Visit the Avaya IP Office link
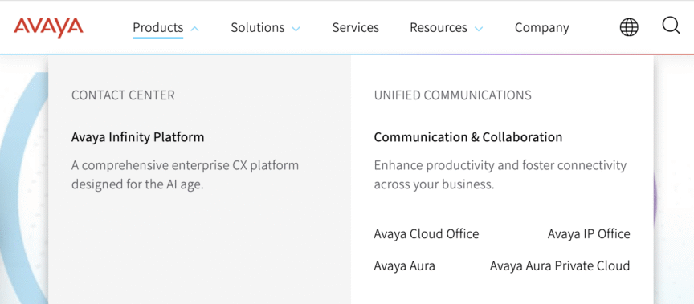 589,233
